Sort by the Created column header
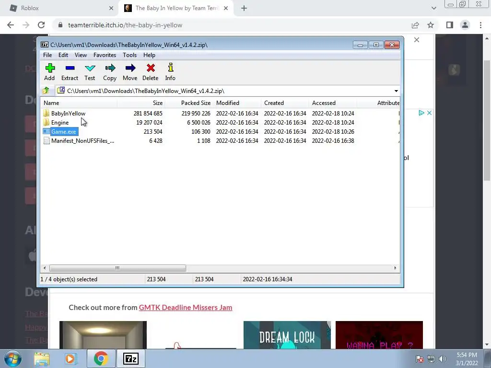The image size is (491, 368). [x=285, y=103]
